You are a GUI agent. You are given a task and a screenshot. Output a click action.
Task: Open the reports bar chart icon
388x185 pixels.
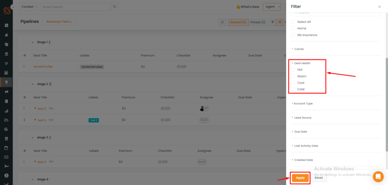click(6, 111)
